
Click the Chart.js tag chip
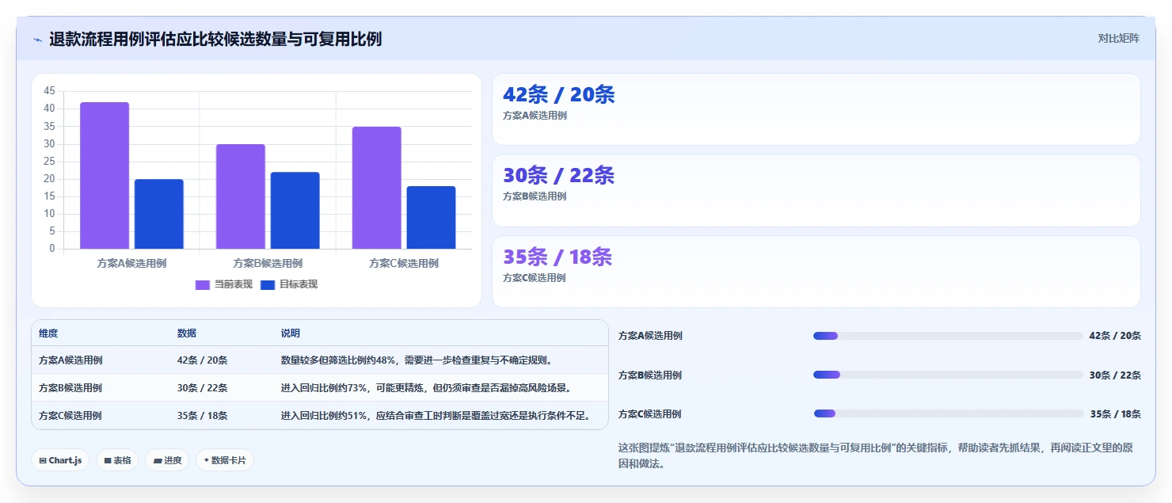60,460
